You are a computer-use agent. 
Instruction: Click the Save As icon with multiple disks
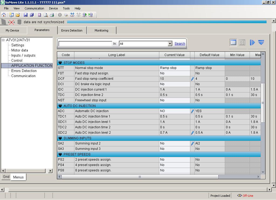point(32,15)
